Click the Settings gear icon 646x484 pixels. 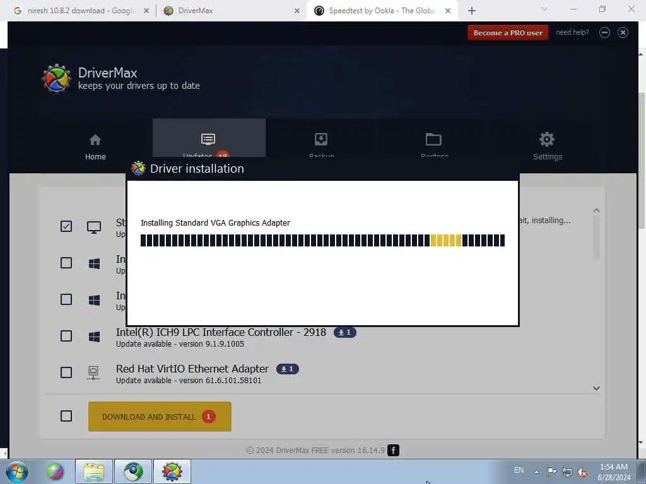547,139
